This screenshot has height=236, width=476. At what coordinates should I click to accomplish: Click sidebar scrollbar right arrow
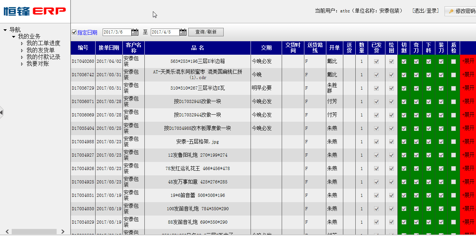[x=63, y=231]
